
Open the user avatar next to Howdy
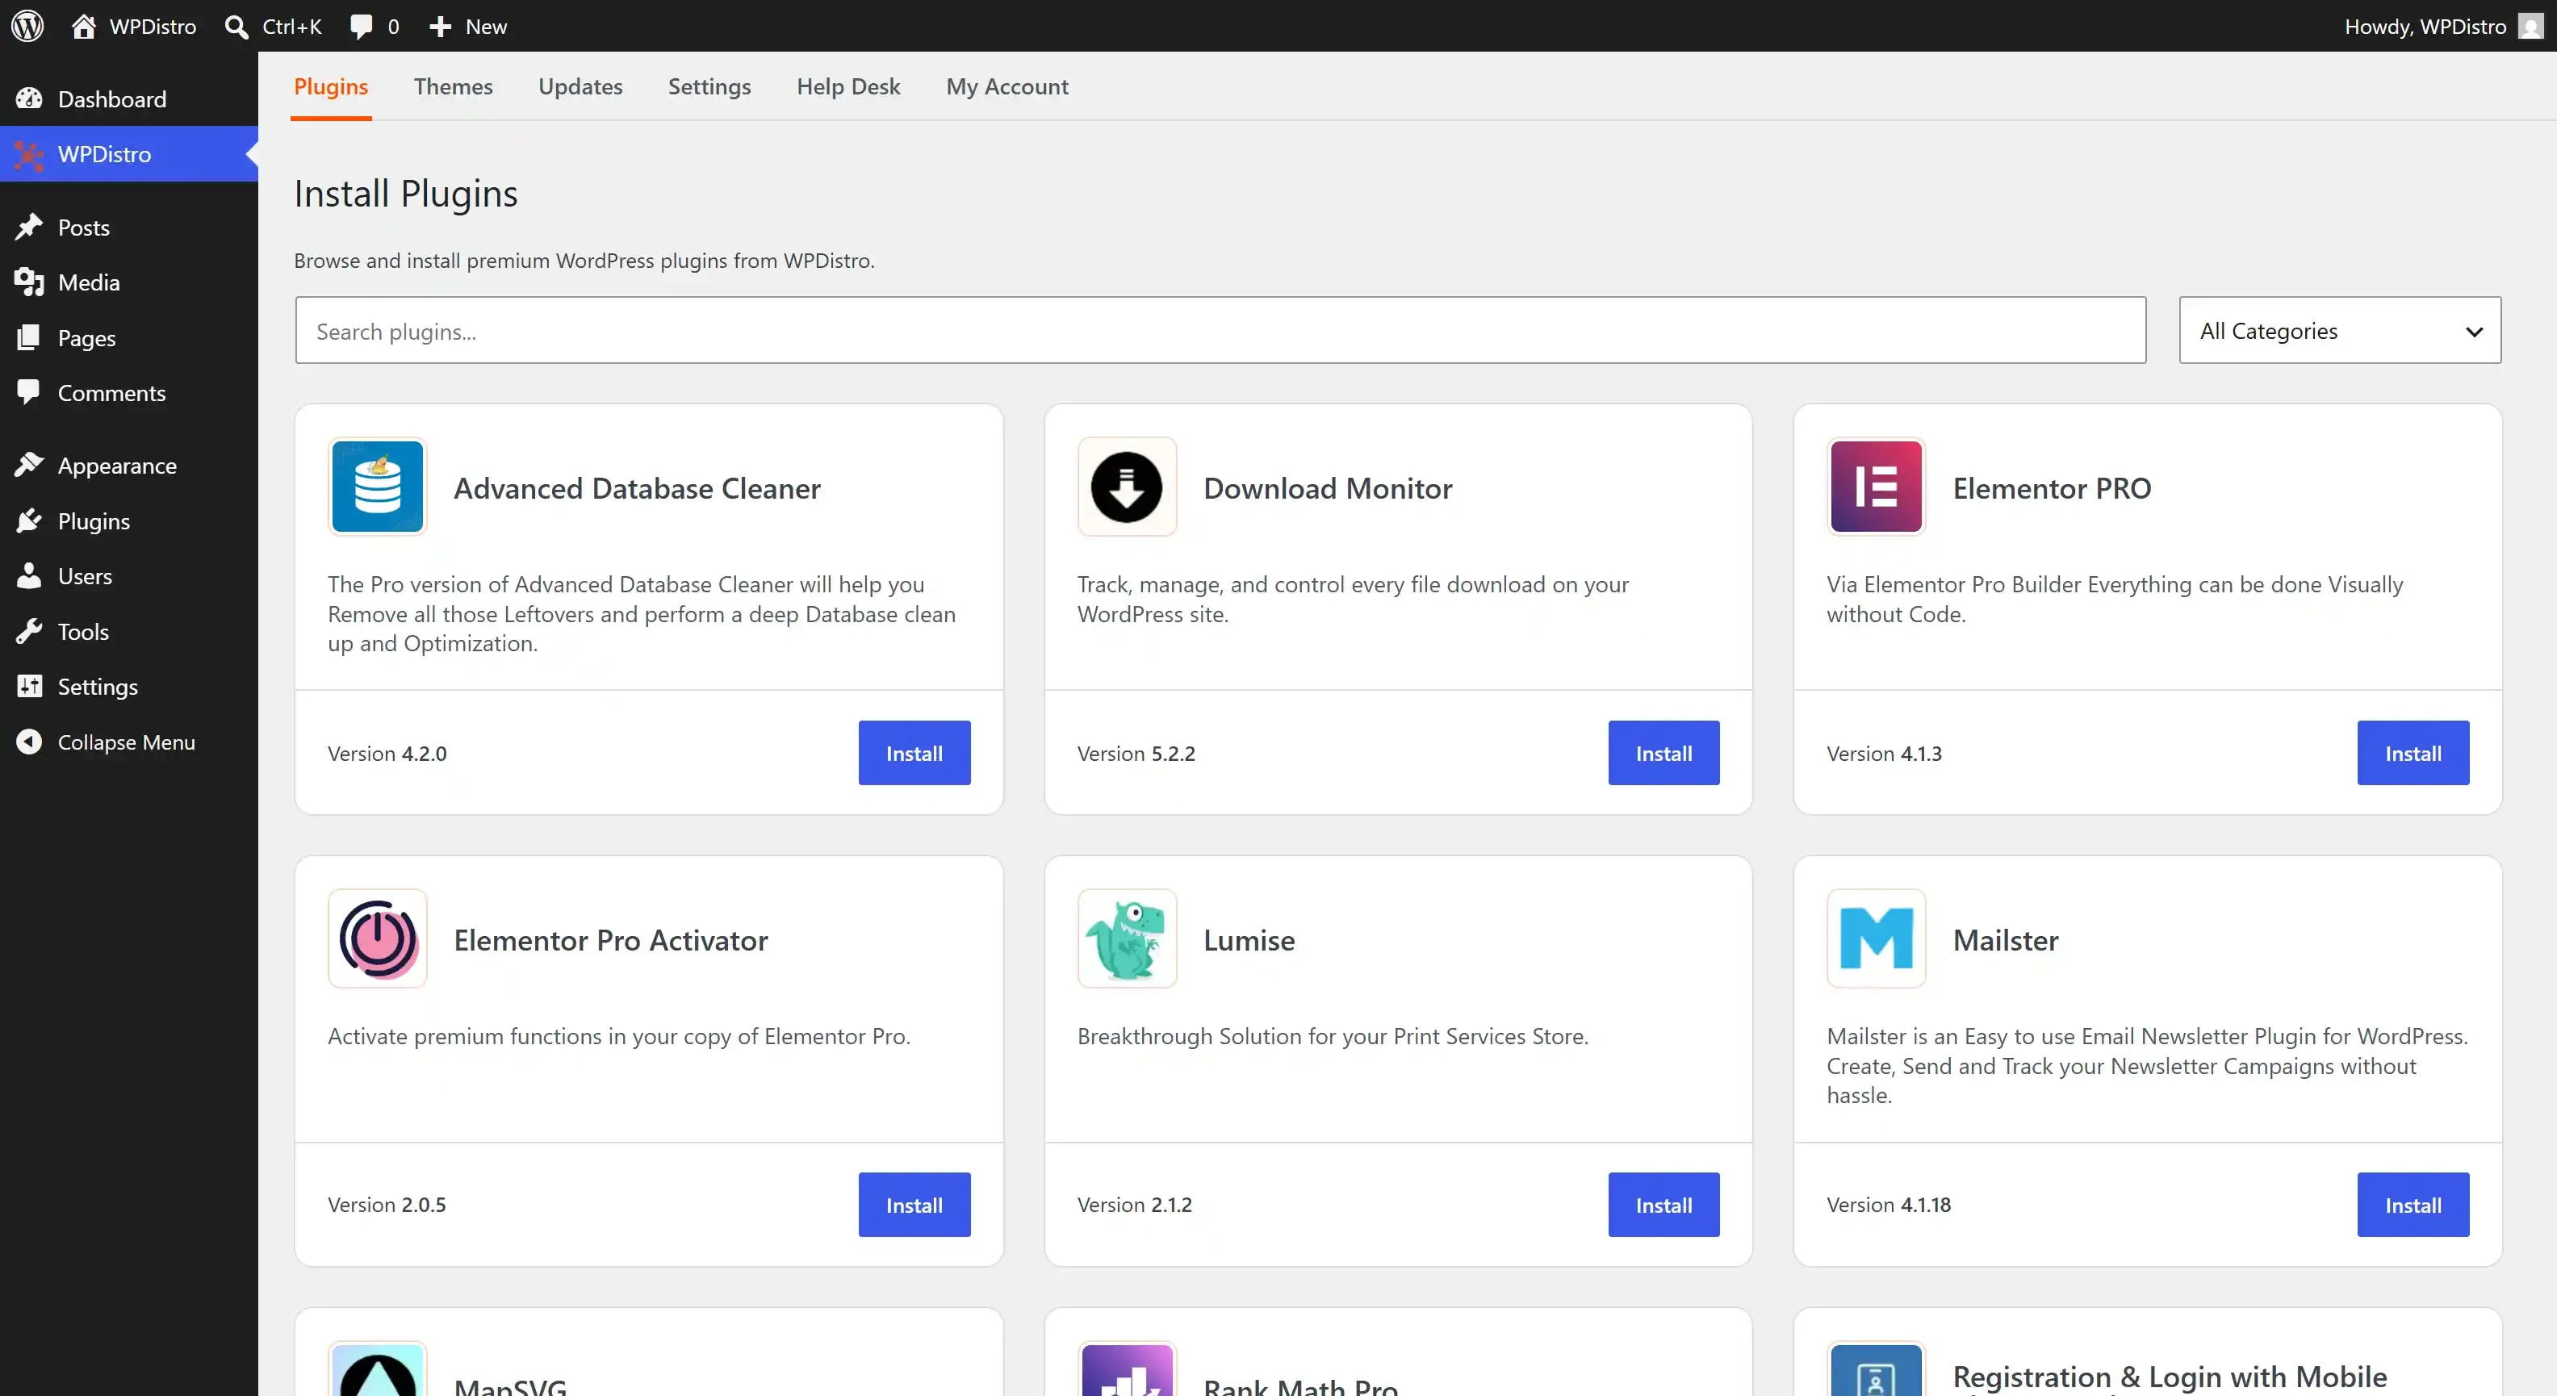(x=2531, y=27)
